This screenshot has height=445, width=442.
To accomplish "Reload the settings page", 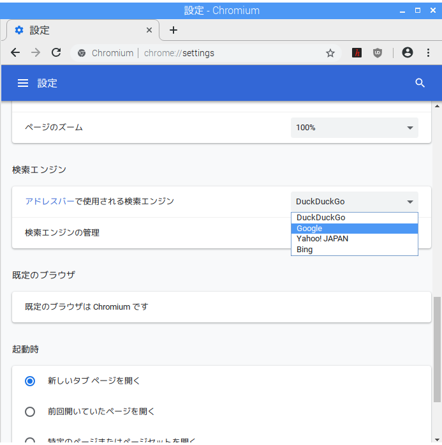I will tap(56, 53).
